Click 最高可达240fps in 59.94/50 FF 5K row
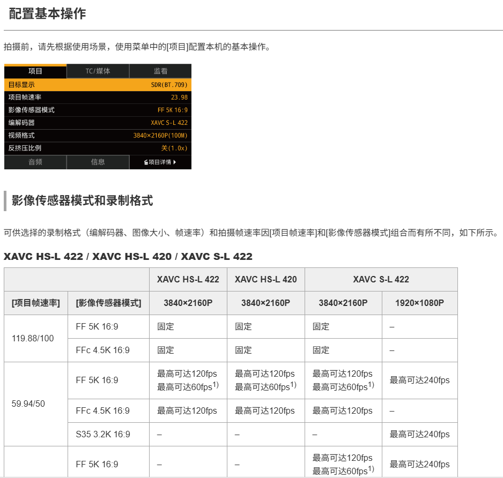This screenshot has width=503, height=478. pyautogui.click(x=419, y=380)
